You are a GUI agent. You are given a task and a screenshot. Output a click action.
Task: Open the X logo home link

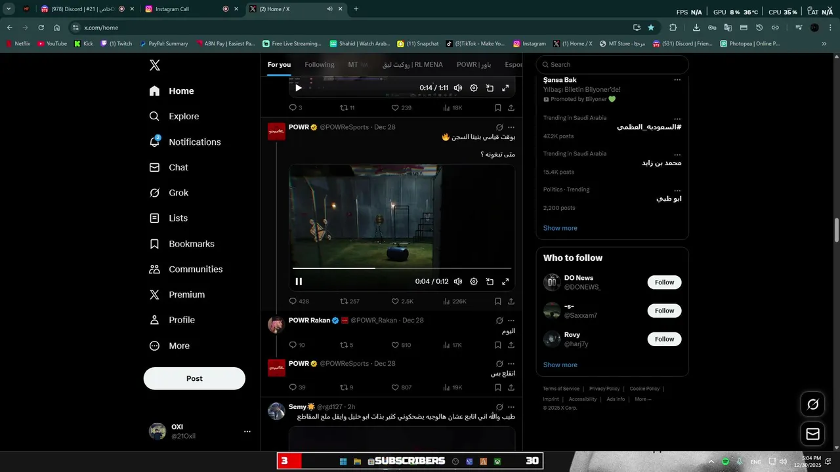(x=155, y=65)
